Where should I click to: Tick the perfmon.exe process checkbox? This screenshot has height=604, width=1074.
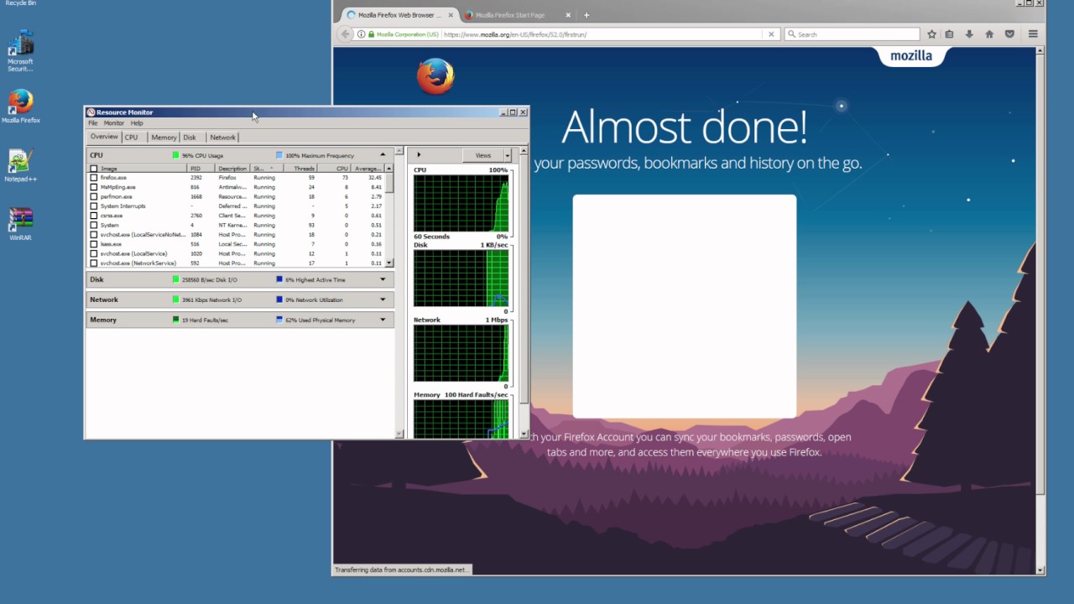[x=93, y=196]
